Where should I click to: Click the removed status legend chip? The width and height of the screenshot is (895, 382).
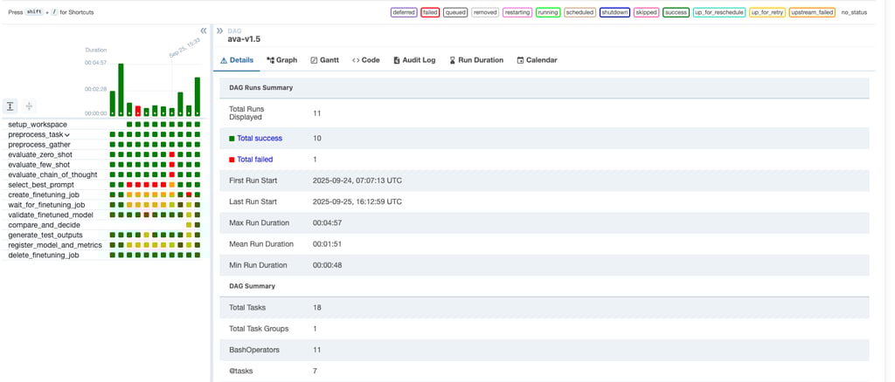click(x=485, y=12)
